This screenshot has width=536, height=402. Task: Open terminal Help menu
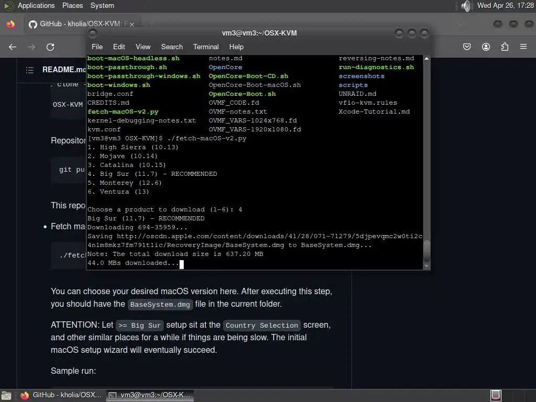236,47
